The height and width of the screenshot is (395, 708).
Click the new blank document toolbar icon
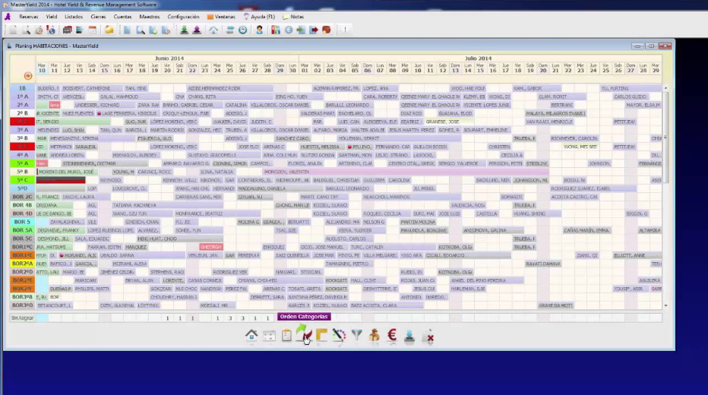[x=13, y=30]
